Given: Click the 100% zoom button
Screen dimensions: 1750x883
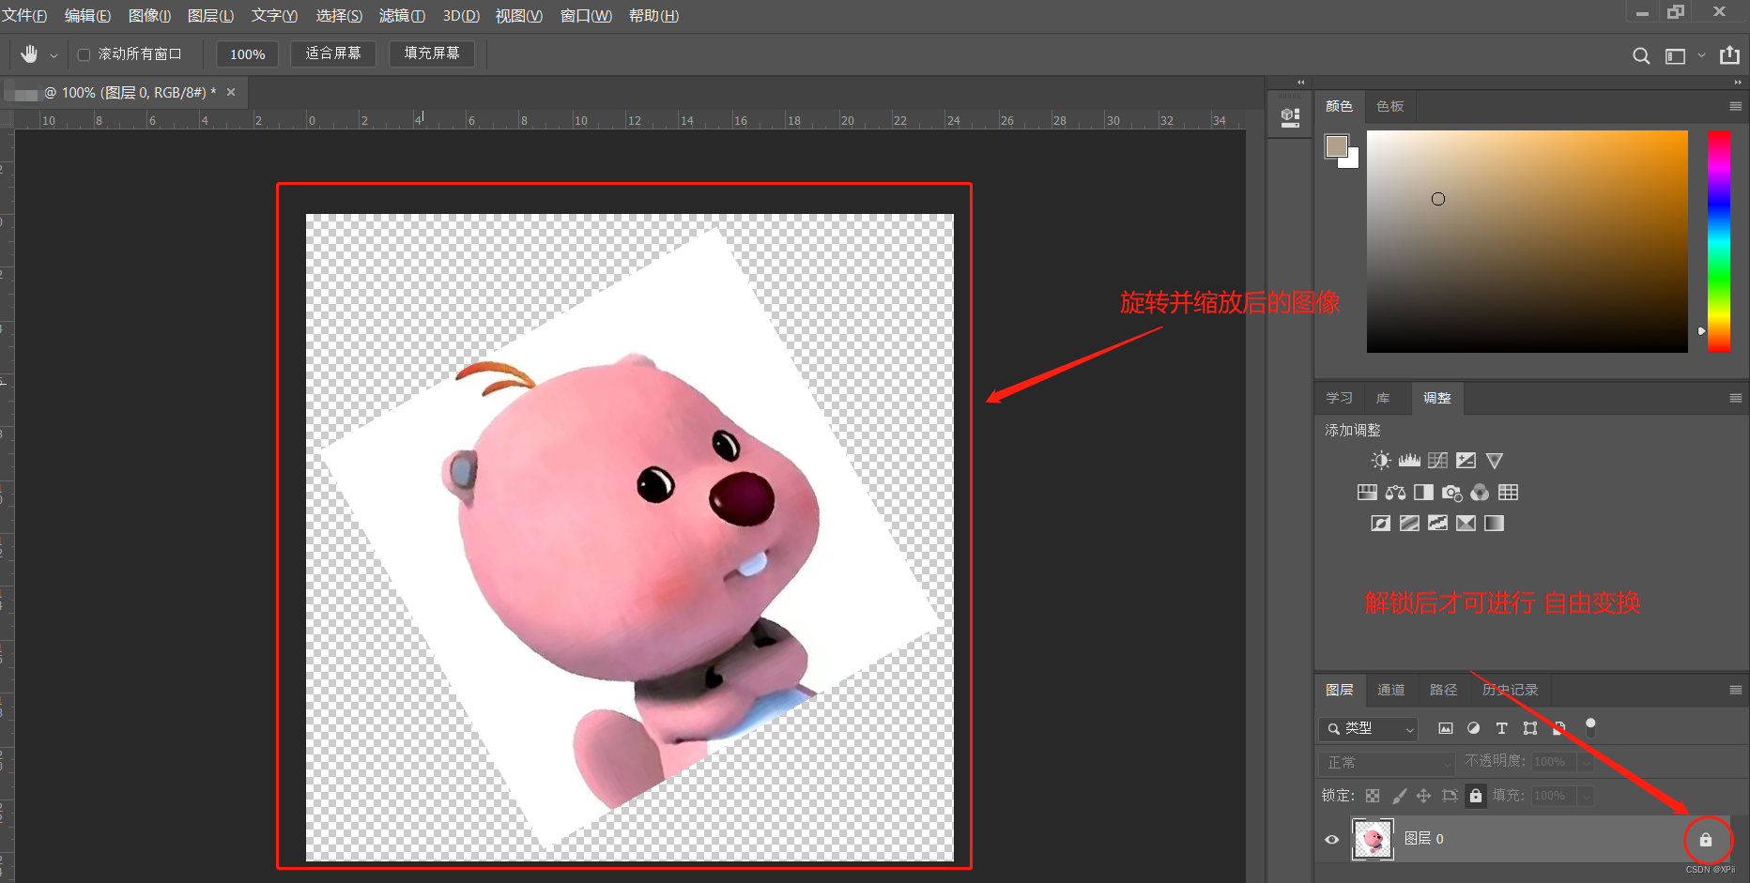Looking at the screenshot, I should (248, 54).
